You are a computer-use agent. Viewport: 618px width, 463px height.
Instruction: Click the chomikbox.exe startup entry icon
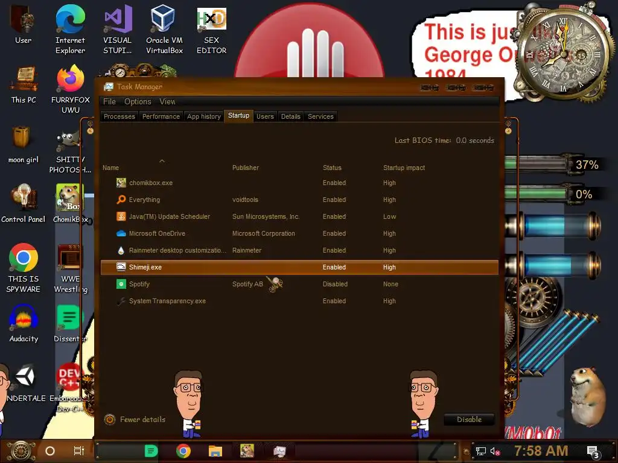[121, 183]
